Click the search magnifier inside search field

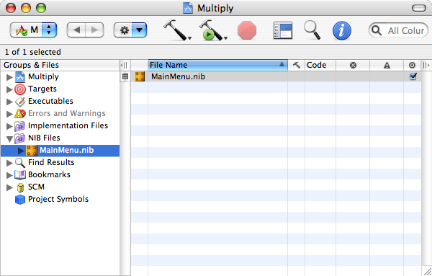377,30
